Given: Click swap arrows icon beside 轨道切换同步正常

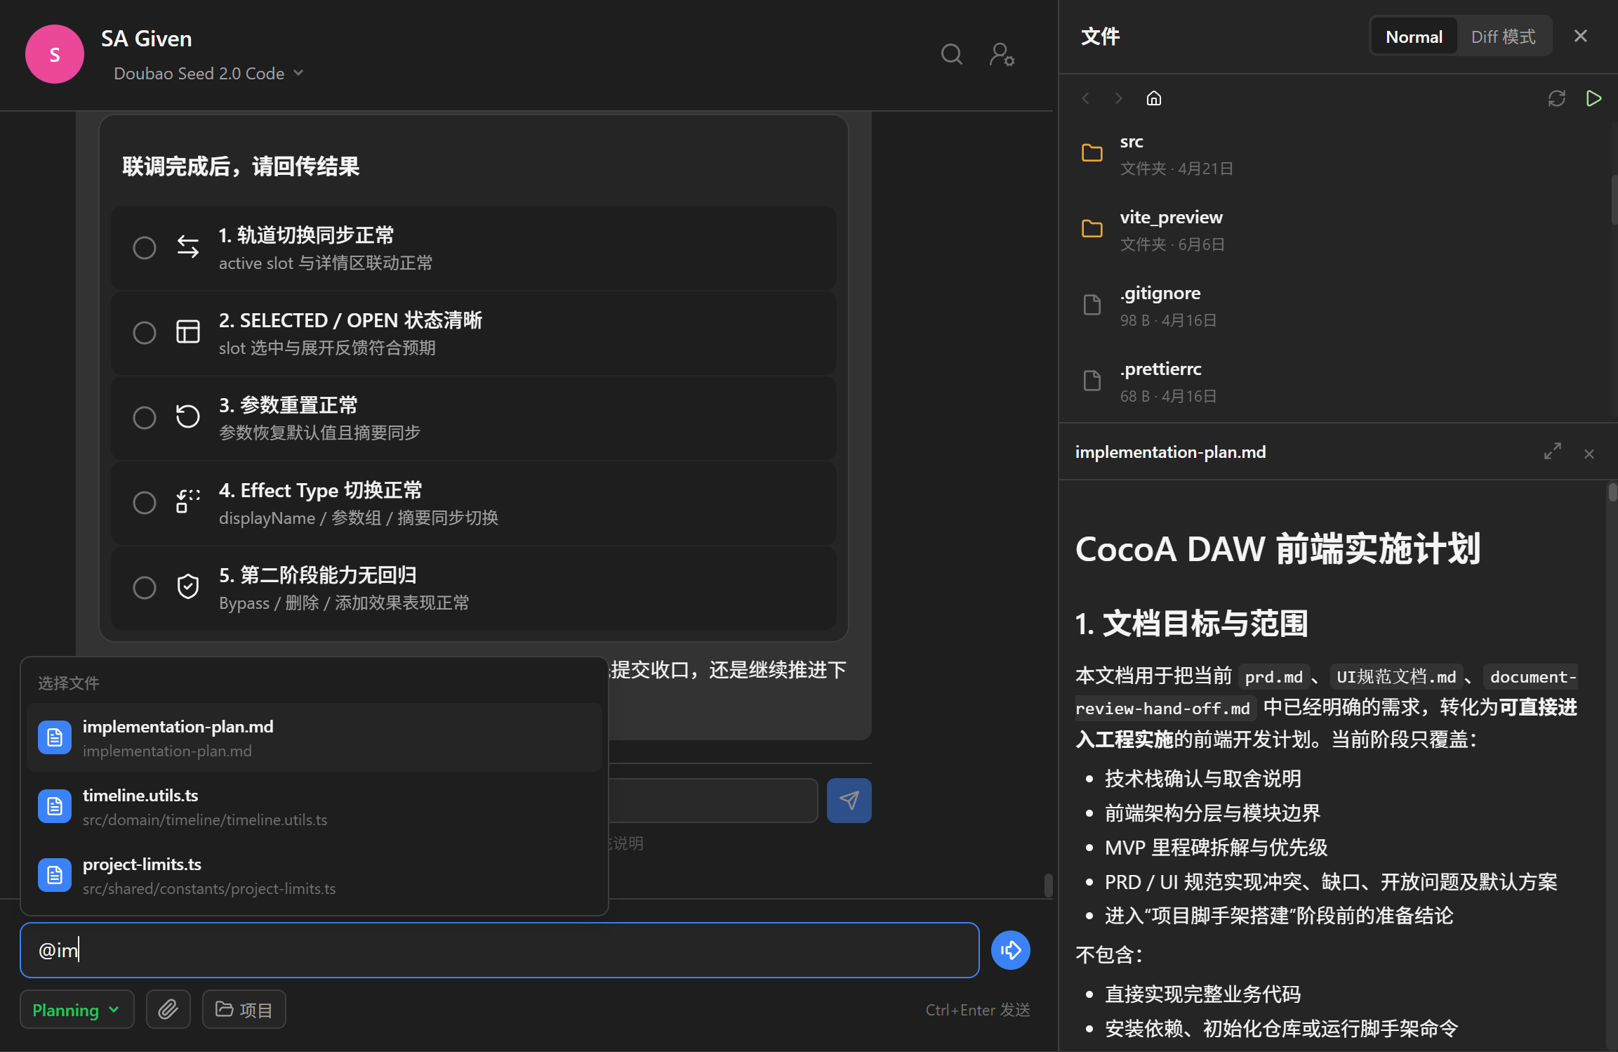Looking at the screenshot, I should [x=187, y=247].
